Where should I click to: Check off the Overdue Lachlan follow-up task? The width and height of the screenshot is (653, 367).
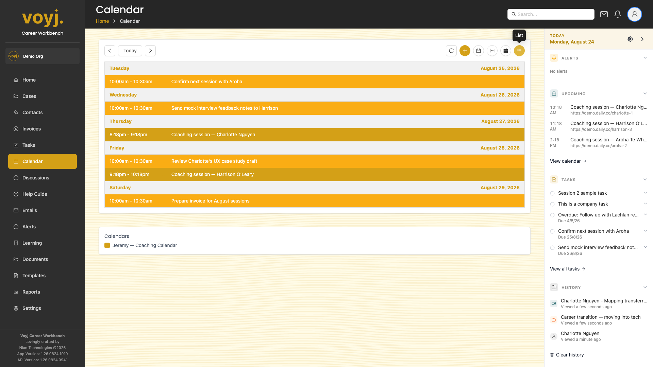tap(552, 215)
